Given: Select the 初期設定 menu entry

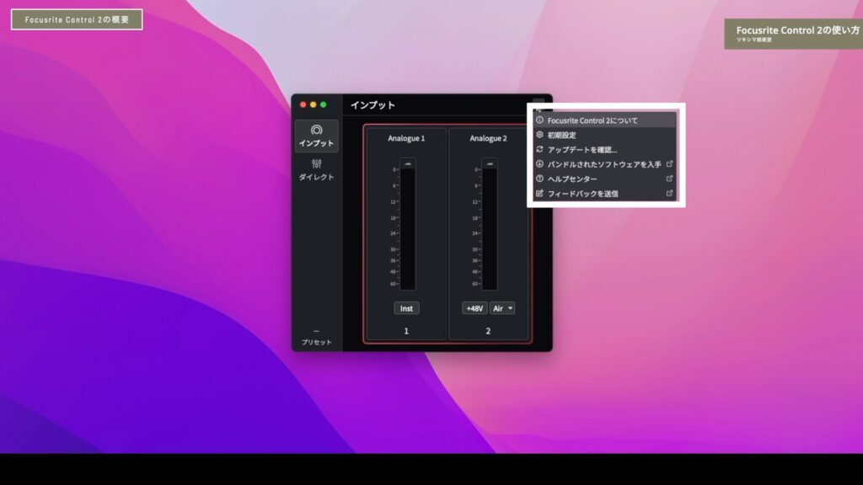Looking at the screenshot, I should [x=561, y=135].
